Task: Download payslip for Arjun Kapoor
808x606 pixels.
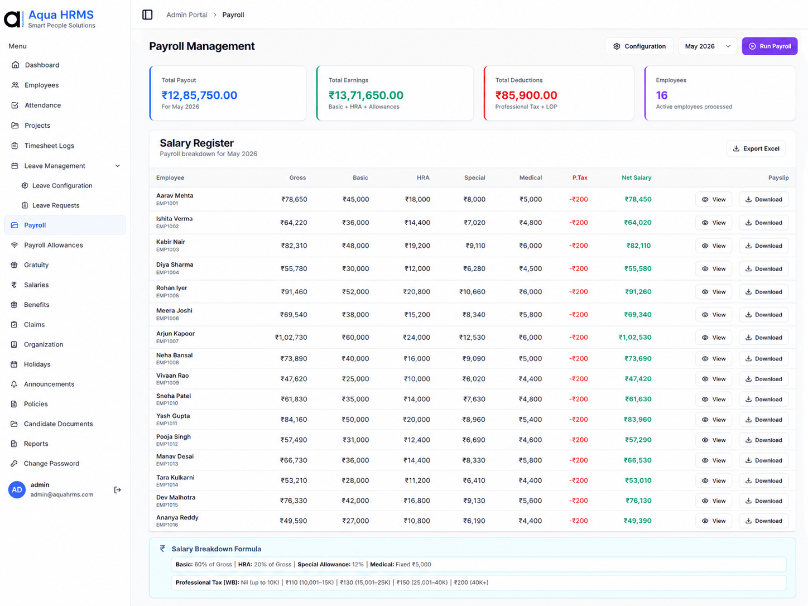Action: [763, 338]
